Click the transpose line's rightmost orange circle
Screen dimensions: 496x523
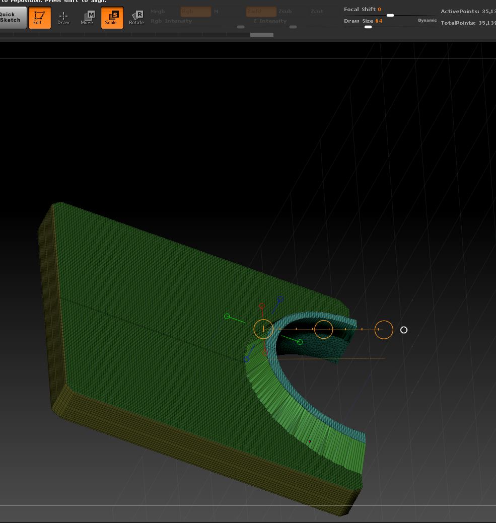(x=384, y=330)
